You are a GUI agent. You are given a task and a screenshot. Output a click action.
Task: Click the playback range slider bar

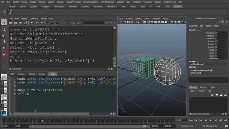[89, 126]
